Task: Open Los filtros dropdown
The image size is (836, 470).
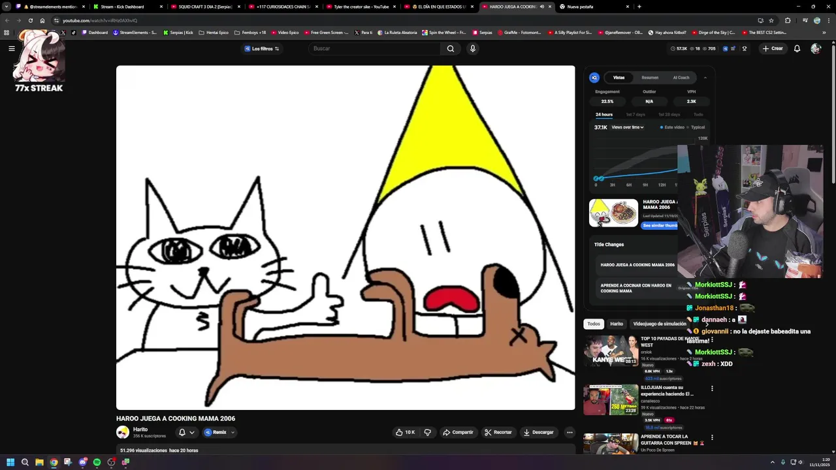Action: [x=262, y=48]
